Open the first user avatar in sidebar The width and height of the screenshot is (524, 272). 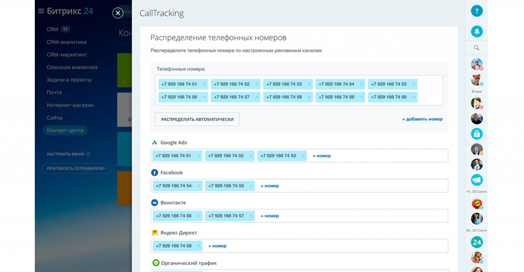coord(476,64)
